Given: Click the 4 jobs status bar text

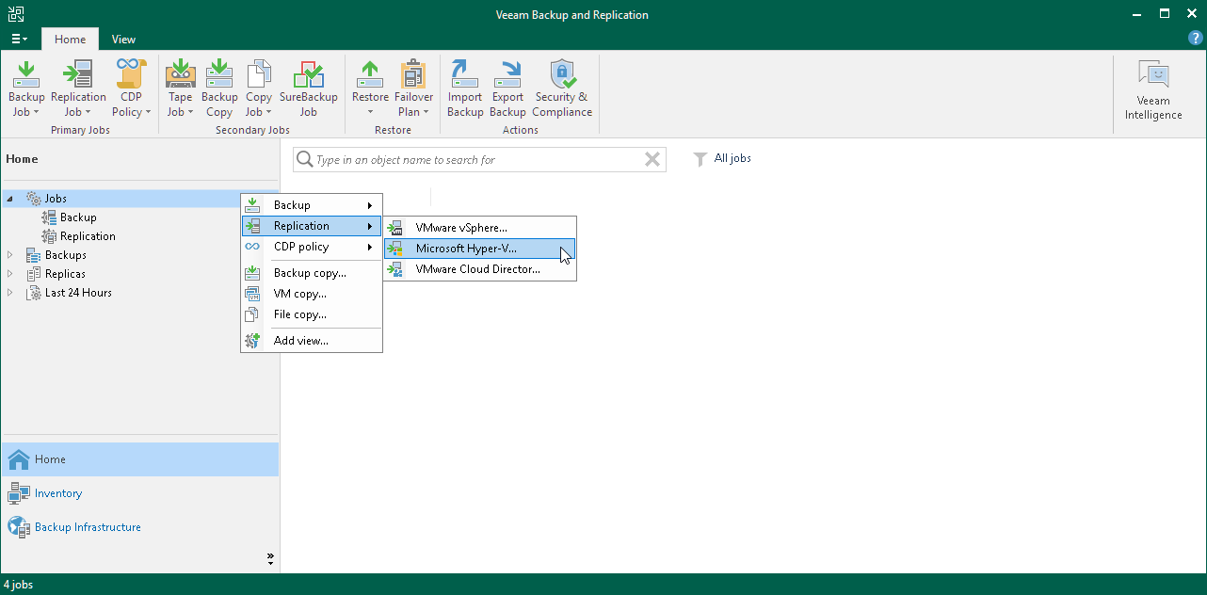Looking at the screenshot, I should click(18, 585).
